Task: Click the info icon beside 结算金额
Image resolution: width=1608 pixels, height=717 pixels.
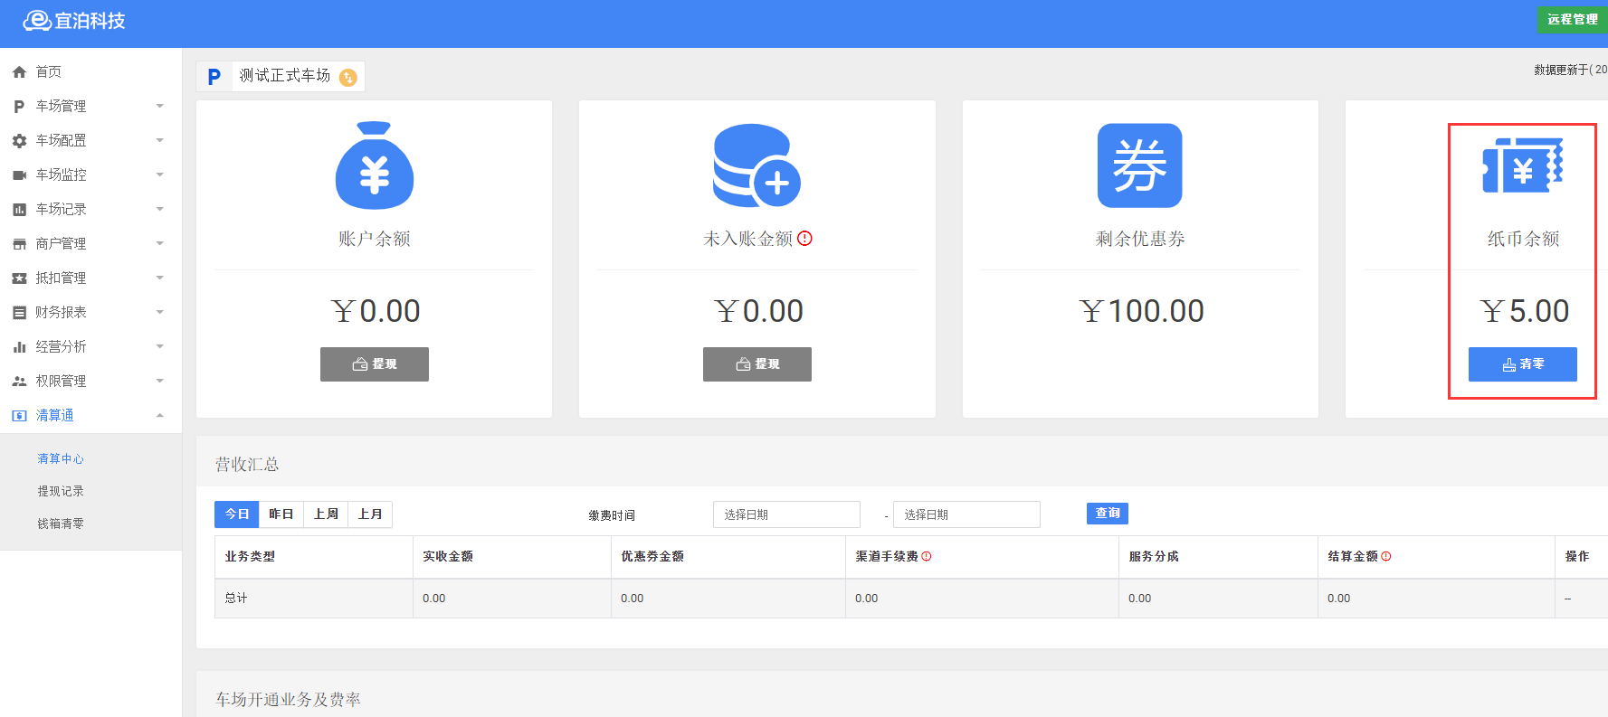Action: pyautogui.click(x=1386, y=556)
